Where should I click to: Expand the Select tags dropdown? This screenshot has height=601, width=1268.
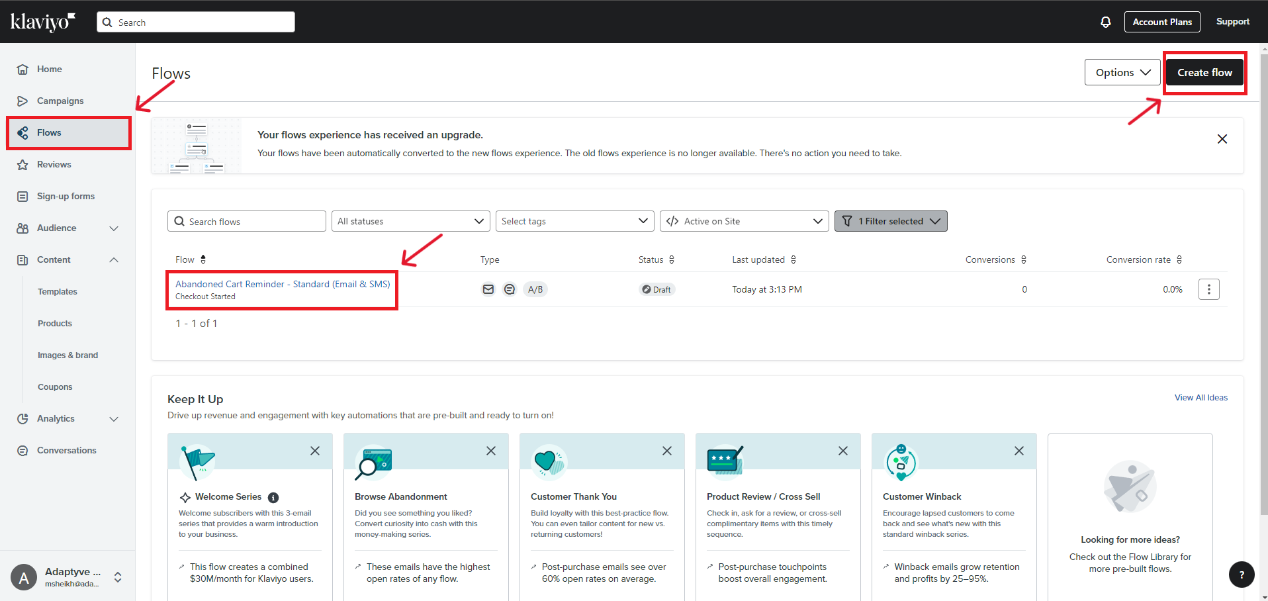[574, 221]
